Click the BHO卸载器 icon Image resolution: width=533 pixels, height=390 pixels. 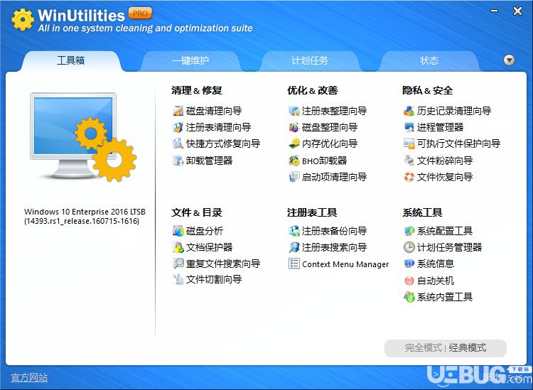294,161
